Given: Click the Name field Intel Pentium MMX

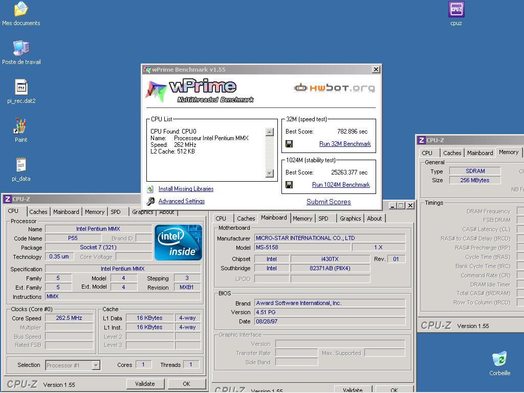Looking at the screenshot, I should pos(98,229).
